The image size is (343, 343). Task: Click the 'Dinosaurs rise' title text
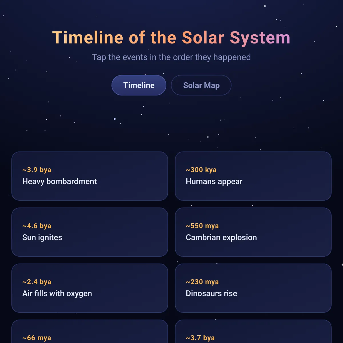pyautogui.click(x=212, y=294)
